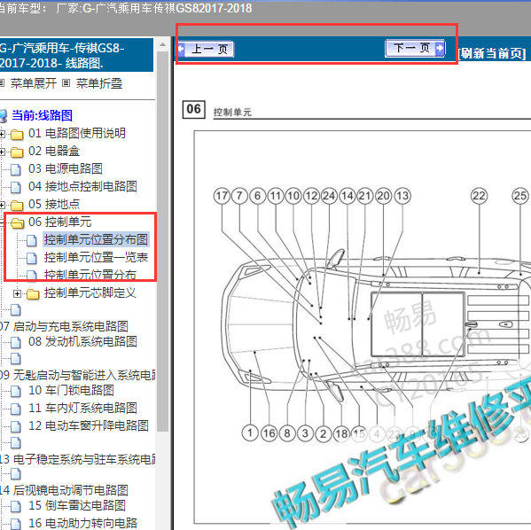531x530 pixels.
Task: Open 16 电动助力转向电路 item
Action: tap(82, 523)
